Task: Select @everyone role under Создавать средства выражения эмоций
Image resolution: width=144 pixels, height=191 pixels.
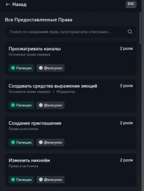Action: click(x=50, y=105)
